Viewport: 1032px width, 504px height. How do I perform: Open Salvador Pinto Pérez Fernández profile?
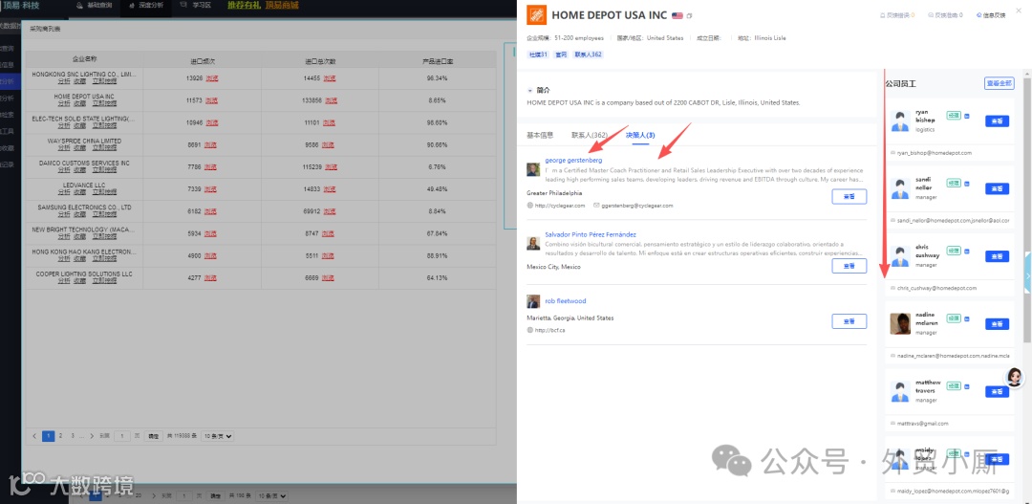coord(591,234)
